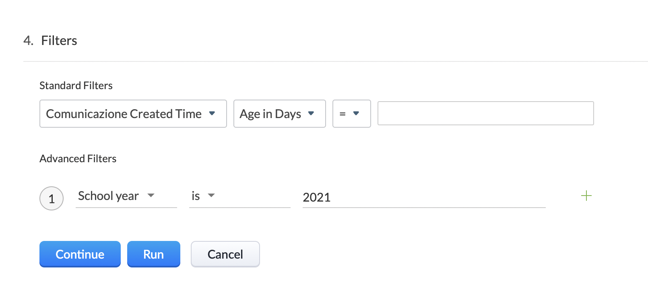Screen dimensions: 648x306
Task: Click the 2021 filter value field
Action: pos(423,197)
